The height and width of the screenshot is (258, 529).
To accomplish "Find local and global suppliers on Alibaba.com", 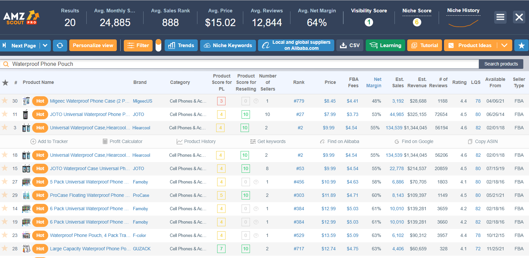I will pyautogui.click(x=296, y=45).
